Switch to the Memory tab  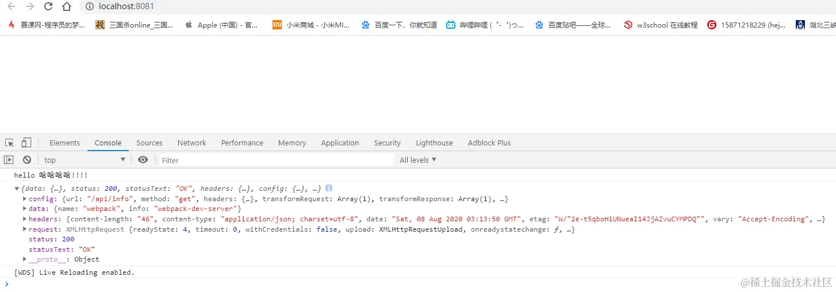292,143
